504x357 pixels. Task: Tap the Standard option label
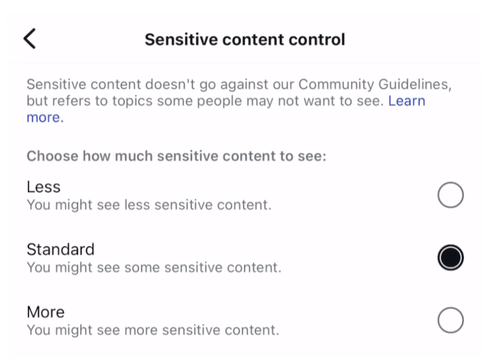pos(60,249)
